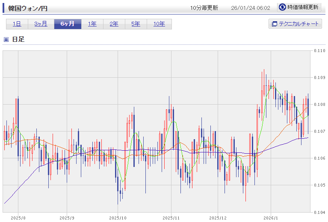
Task: View the 10年 chart range
Action: (x=159, y=24)
